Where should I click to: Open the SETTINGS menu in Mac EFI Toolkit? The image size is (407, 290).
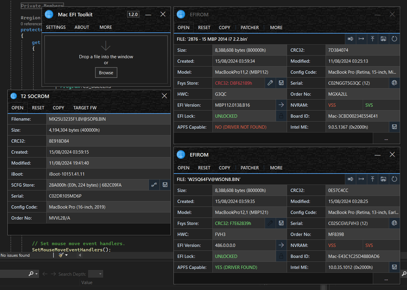56,27
